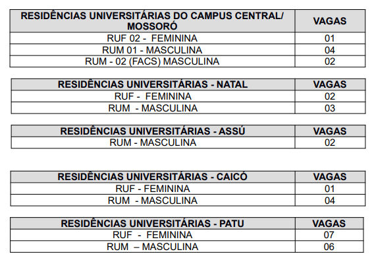Click the RUM 01 - MASCULINA cell
This screenshot has width=374, height=254.
coord(152,50)
